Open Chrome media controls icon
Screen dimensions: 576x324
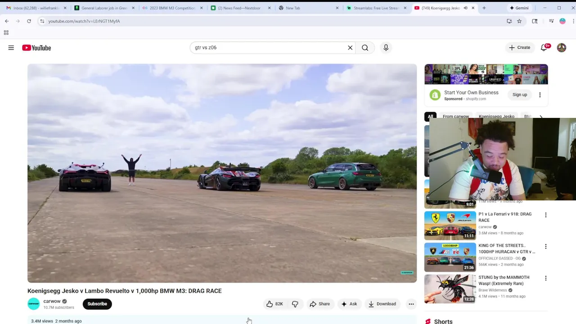[x=551, y=21]
